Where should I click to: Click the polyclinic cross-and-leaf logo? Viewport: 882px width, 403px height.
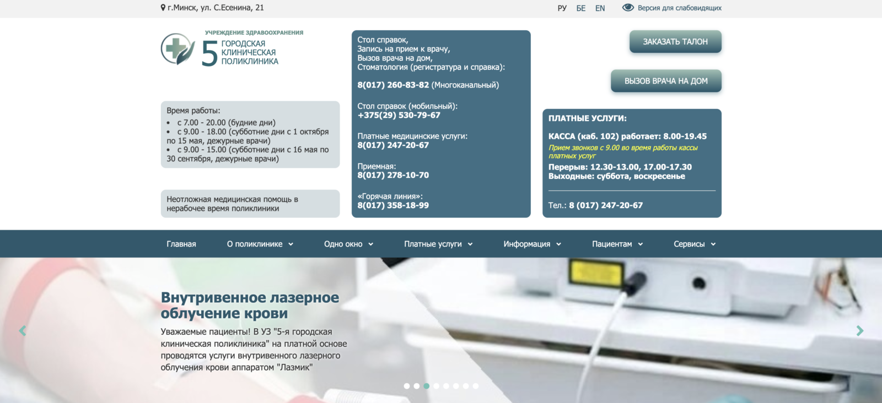pyautogui.click(x=178, y=49)
